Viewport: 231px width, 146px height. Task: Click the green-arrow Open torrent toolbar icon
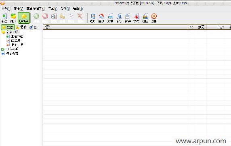tap(4, 18)
